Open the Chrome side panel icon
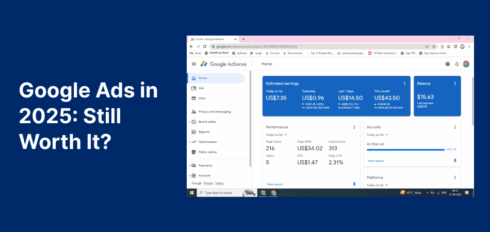The width and height of the screenshot is (490, 232). point(455,46)
